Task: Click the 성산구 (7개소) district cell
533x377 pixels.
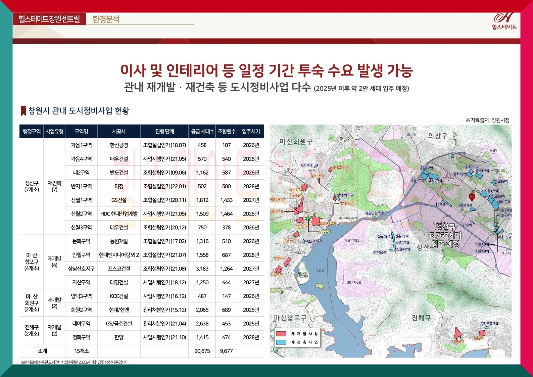Action: [32, 186]
